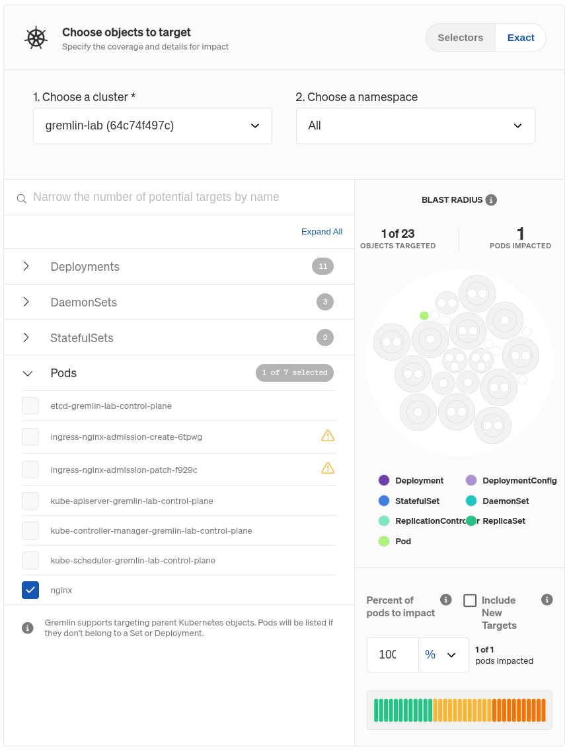Click the 1 of 1 pods impacted text
Image resolution: width=569 pixels, height=751 pixels.
pos(504,655)
